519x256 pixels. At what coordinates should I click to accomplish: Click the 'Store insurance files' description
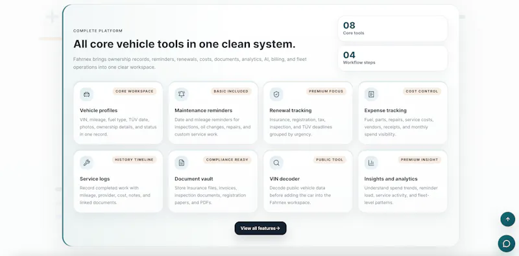click(210, 195)
